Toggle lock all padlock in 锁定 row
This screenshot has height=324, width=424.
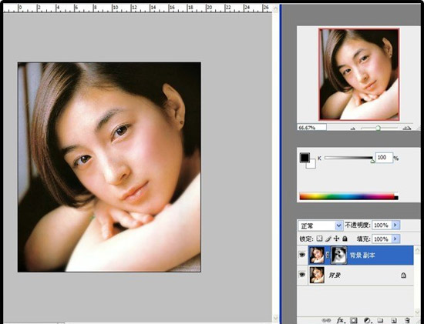point(345,239)
